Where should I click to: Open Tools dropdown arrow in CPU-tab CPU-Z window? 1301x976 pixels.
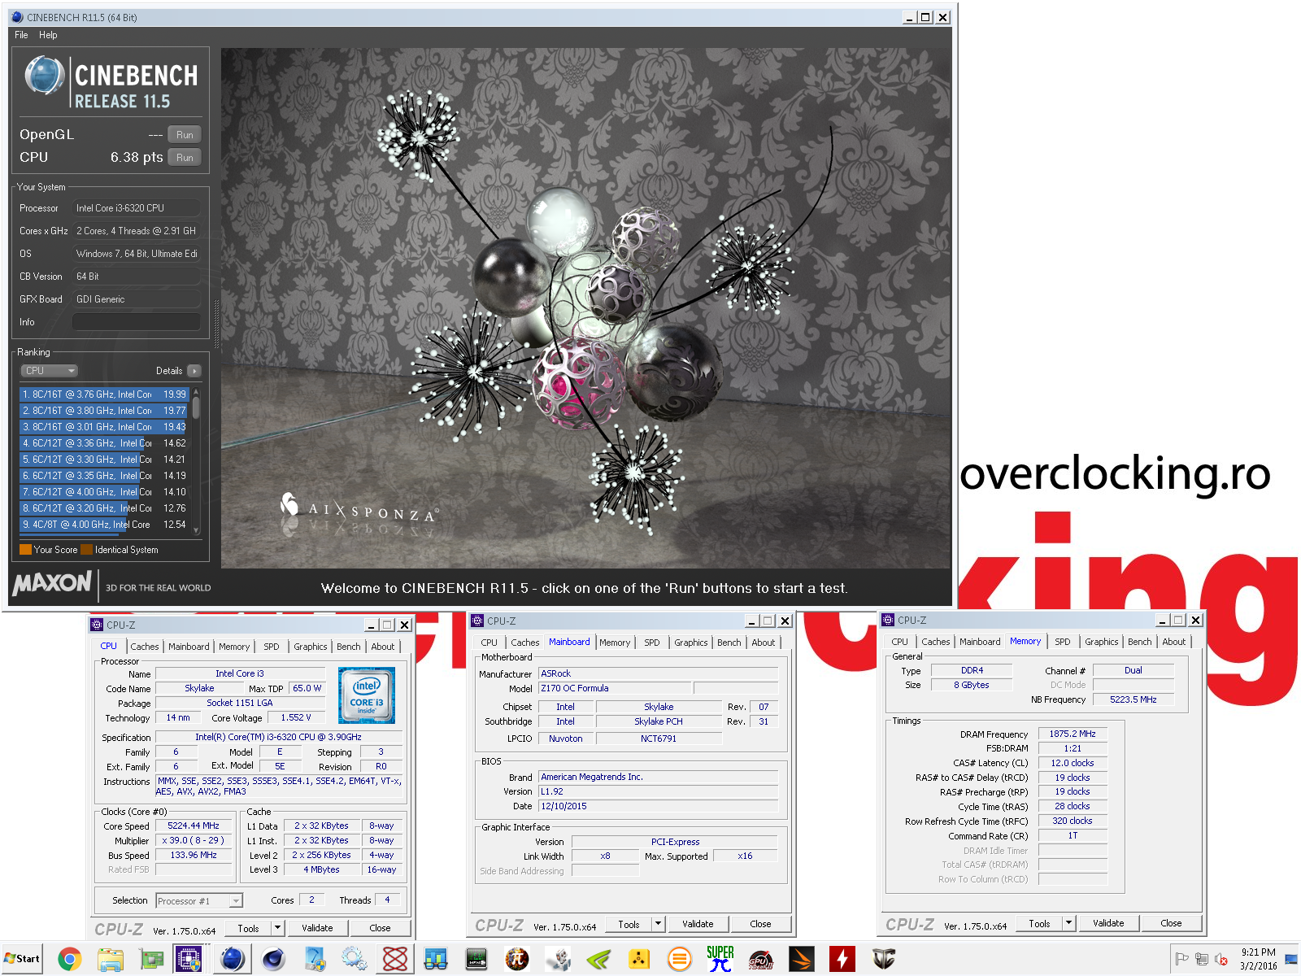(x=277, y=928)
